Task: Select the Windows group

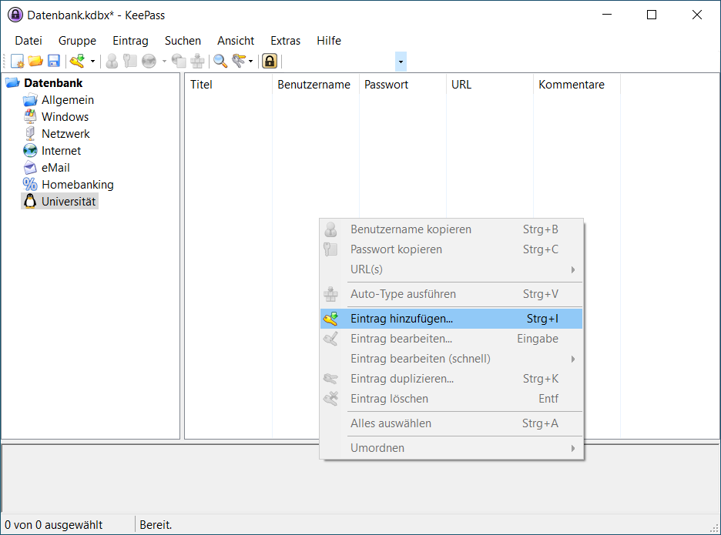Action: (65, 117)
